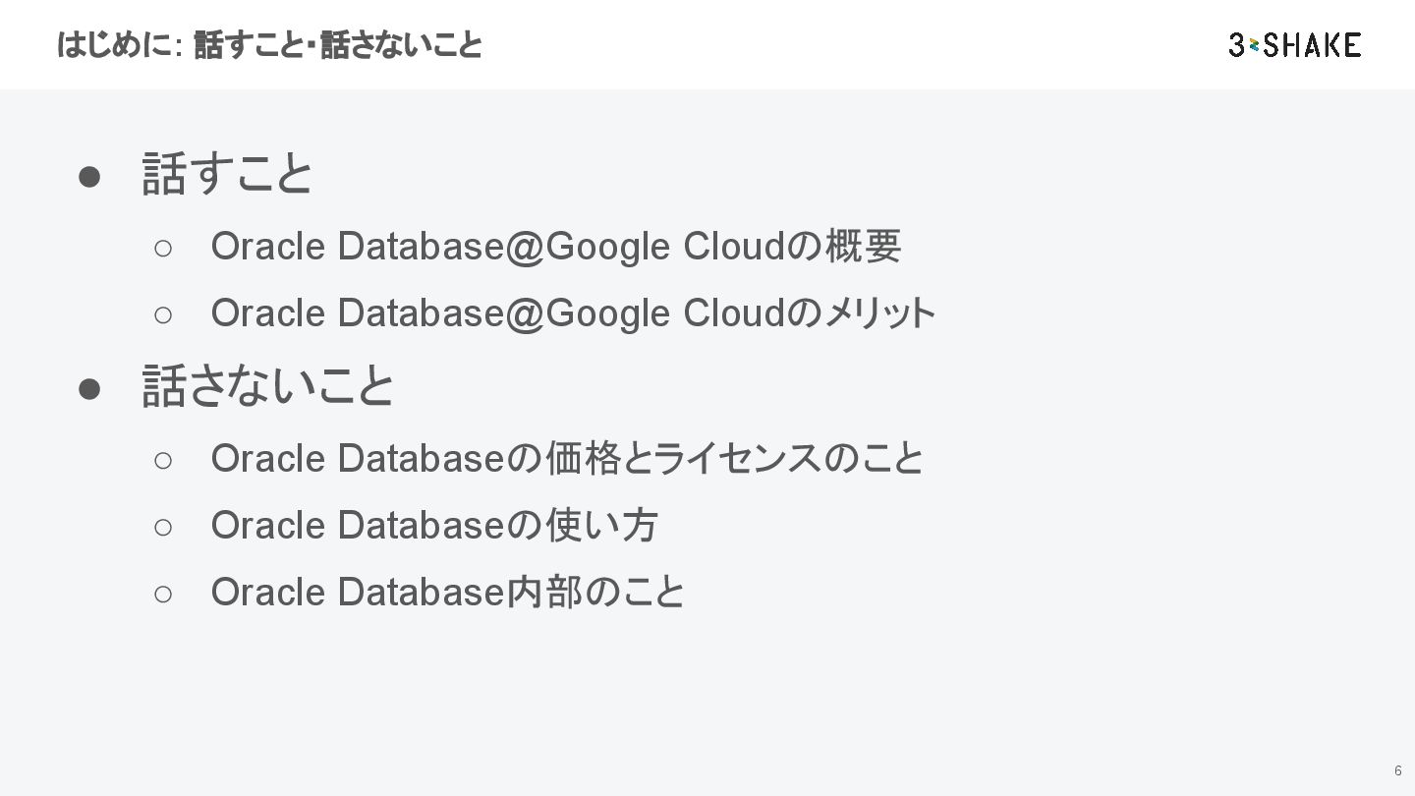Click the 話すこと heading text
The height and width of the screenshot is (796, 1415).
(228, 174)
